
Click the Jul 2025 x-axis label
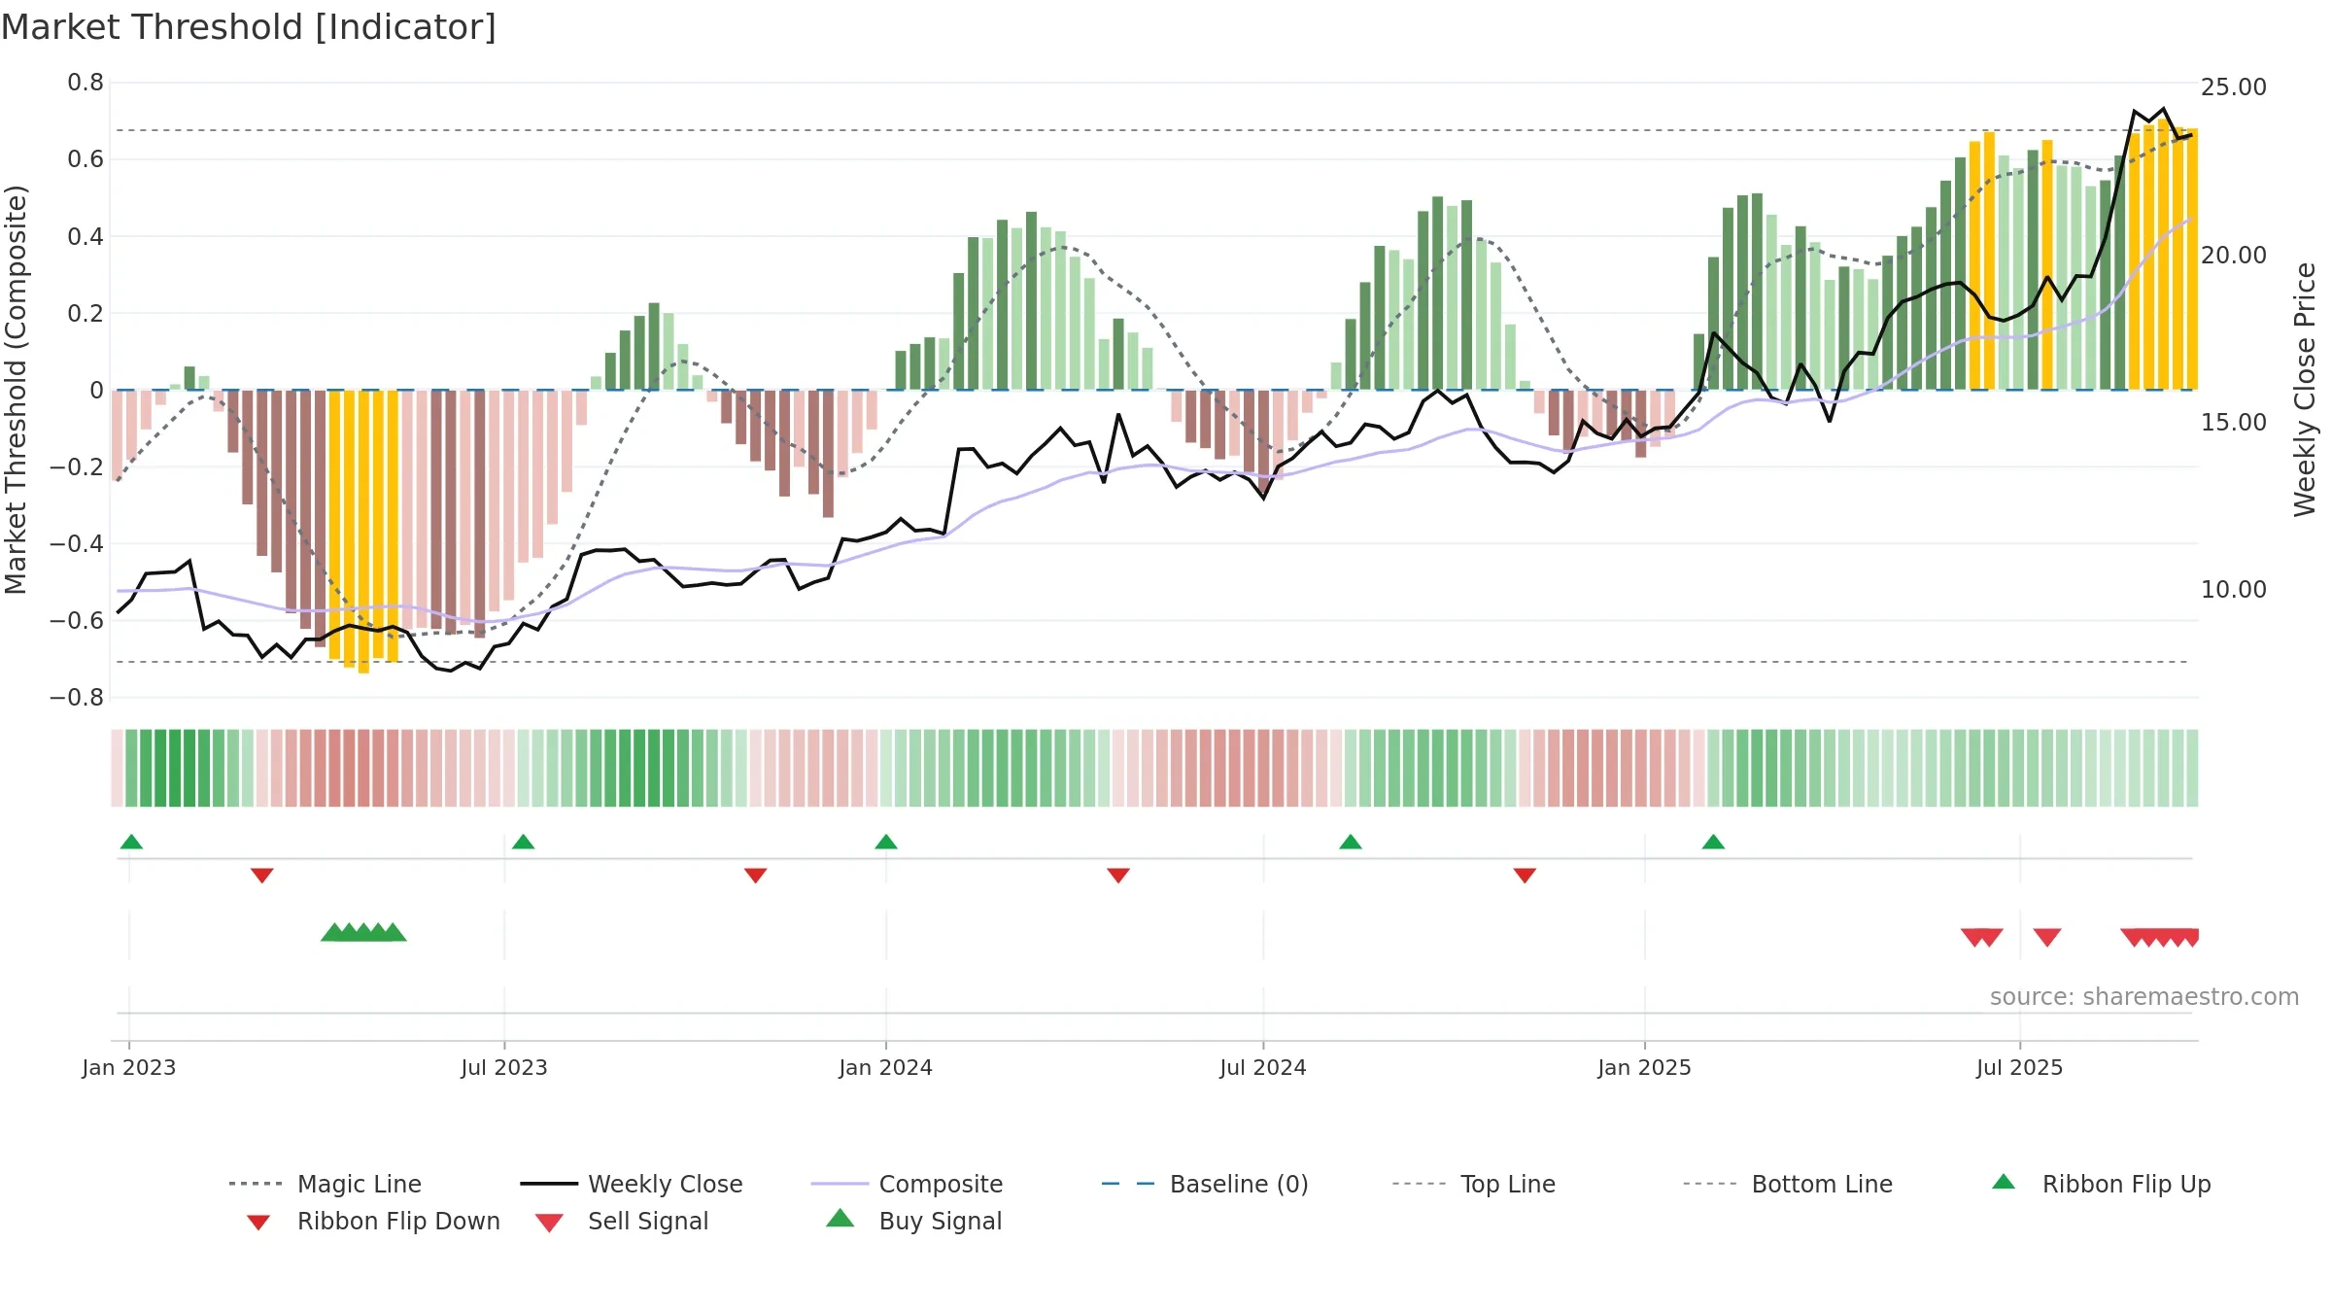click(2020, 1067)
